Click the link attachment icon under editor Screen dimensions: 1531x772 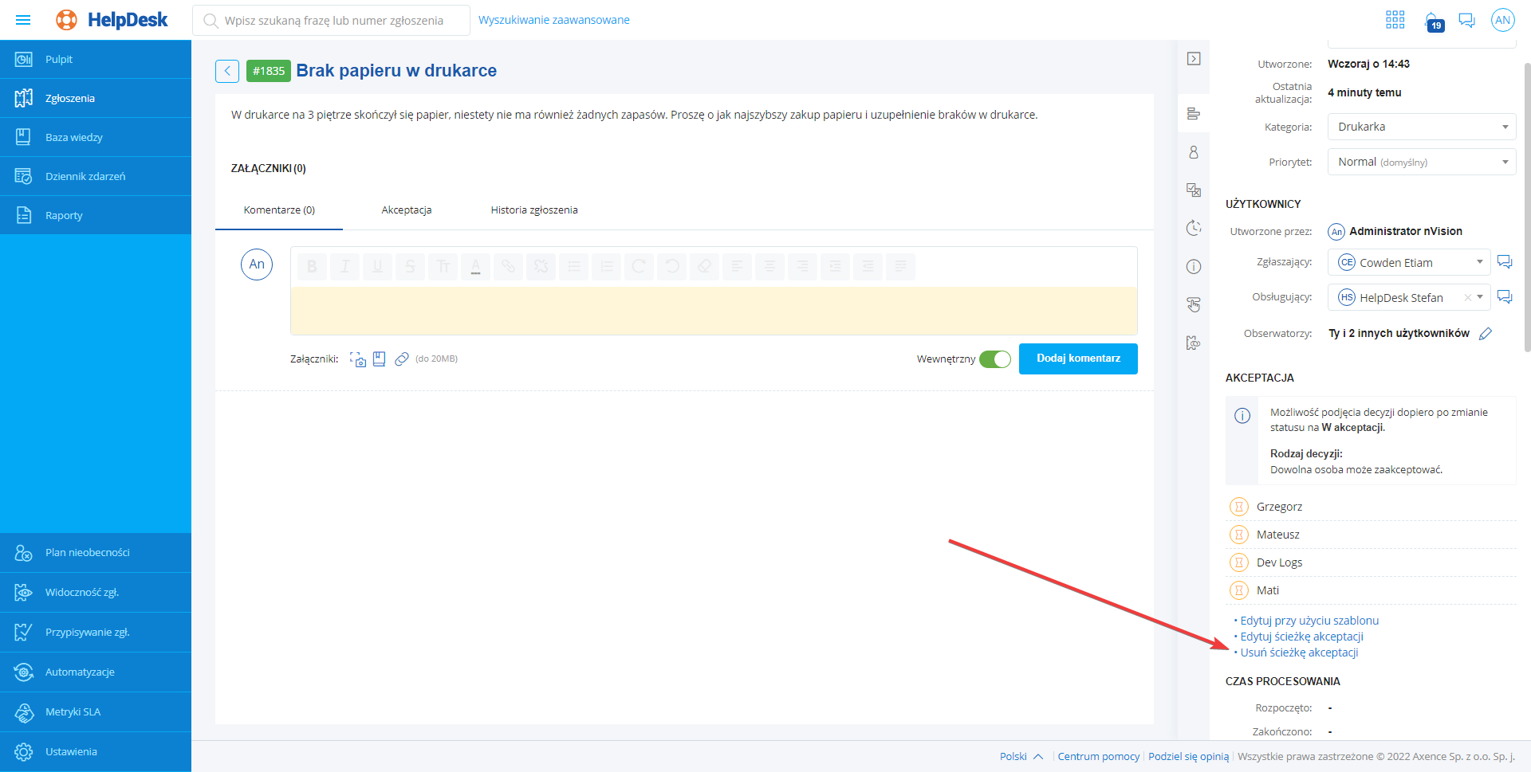402,359
